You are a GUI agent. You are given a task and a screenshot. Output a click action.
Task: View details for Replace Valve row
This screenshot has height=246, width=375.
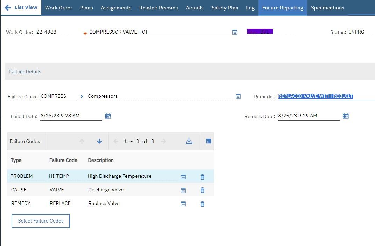tap(183, 204)
